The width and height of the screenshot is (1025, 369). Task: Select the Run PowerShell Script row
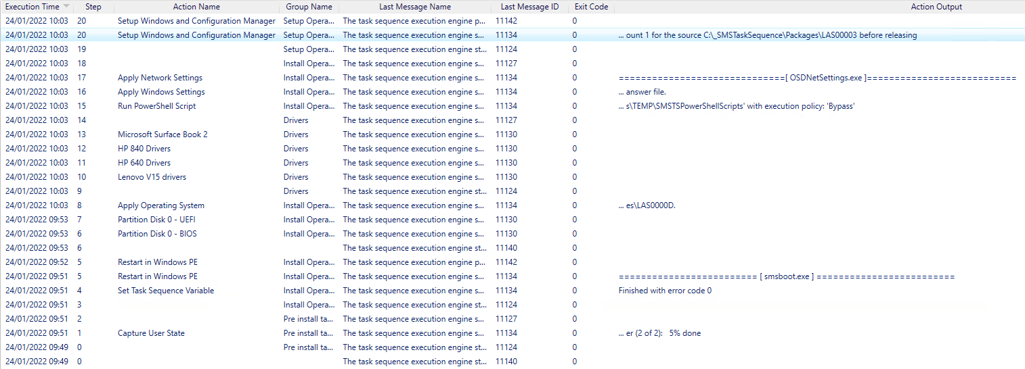(x=512, y=106)
